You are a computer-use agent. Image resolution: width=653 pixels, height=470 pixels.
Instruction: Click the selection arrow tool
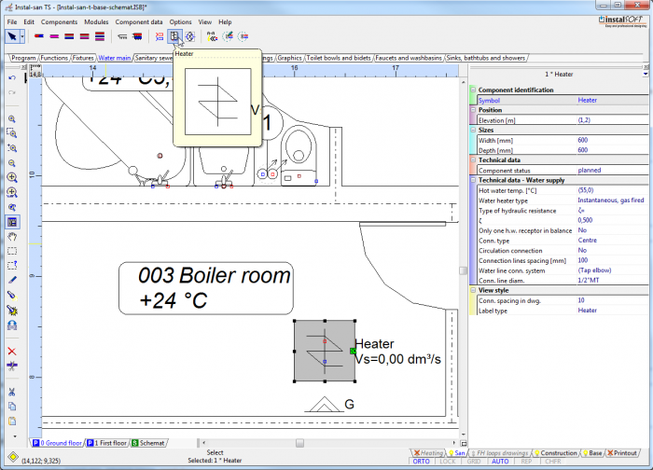click(x=12, y=36)
